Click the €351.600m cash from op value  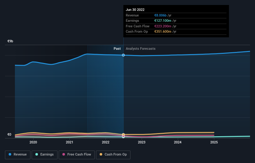pyautogui.click(x=163, y=32)
